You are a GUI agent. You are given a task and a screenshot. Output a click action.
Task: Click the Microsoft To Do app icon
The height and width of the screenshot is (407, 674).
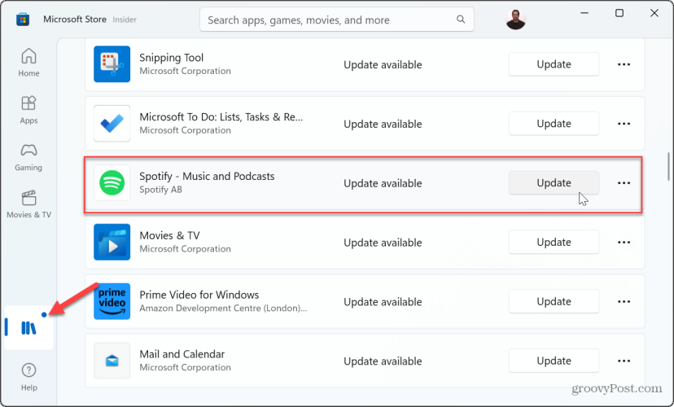pos(112,124)
